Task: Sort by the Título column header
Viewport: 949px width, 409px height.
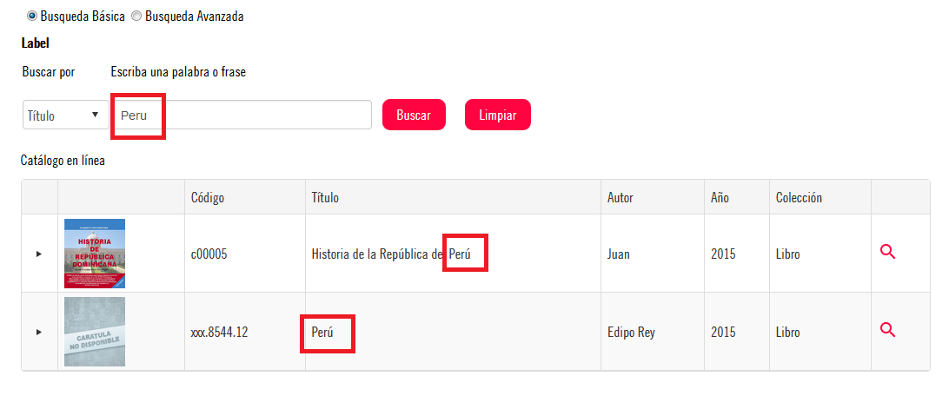Action: 325,198
